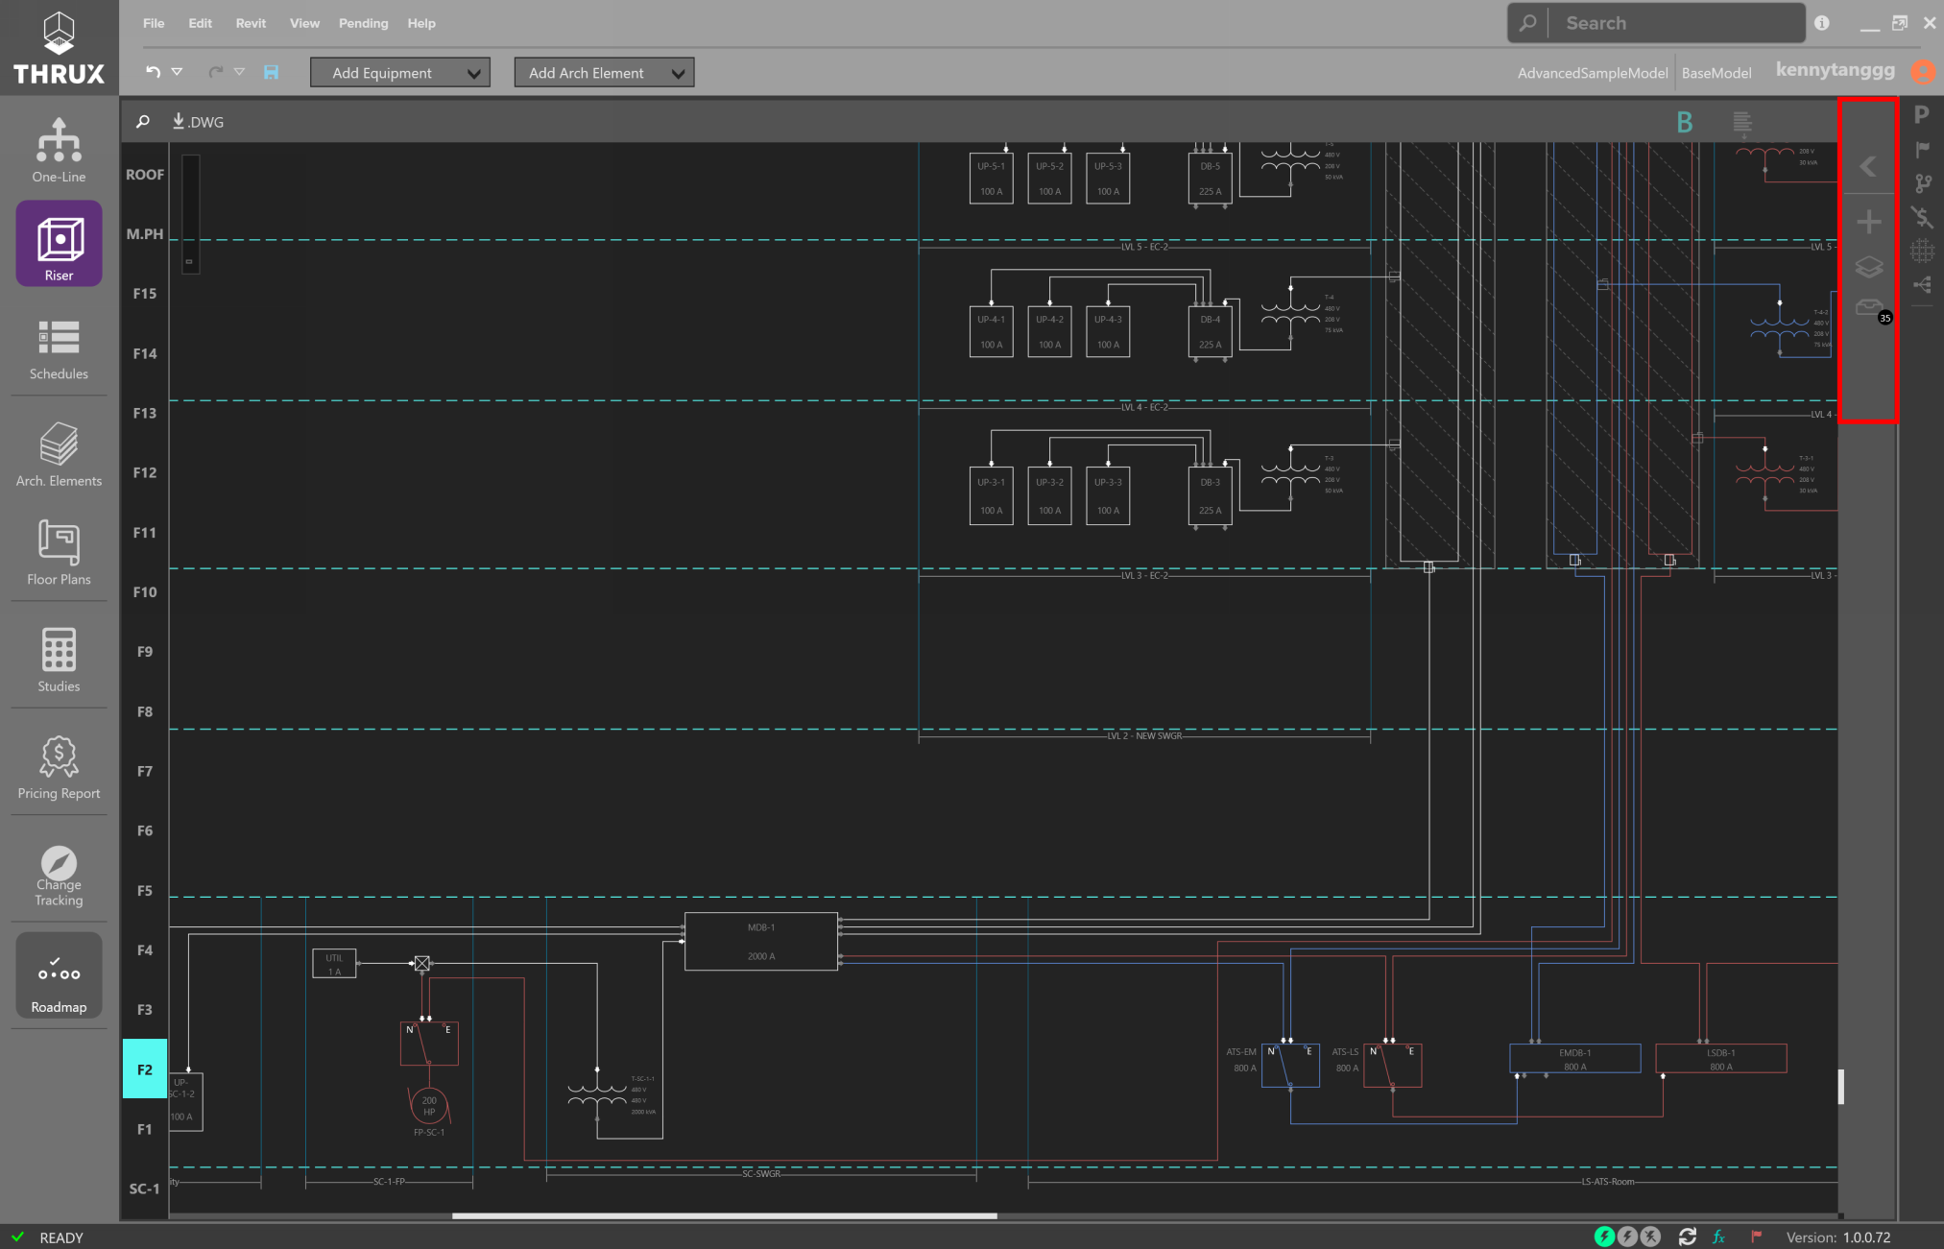Click the Search input field
1944x1249 pixels.
pos(1675,23)
